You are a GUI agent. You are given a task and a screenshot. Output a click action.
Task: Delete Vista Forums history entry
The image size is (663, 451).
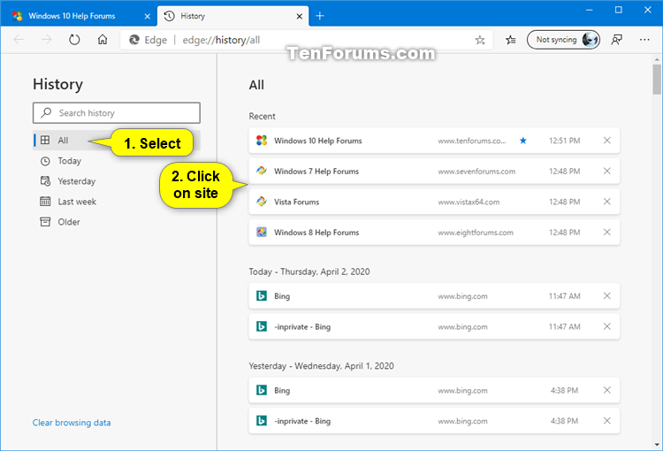[606, 202]
